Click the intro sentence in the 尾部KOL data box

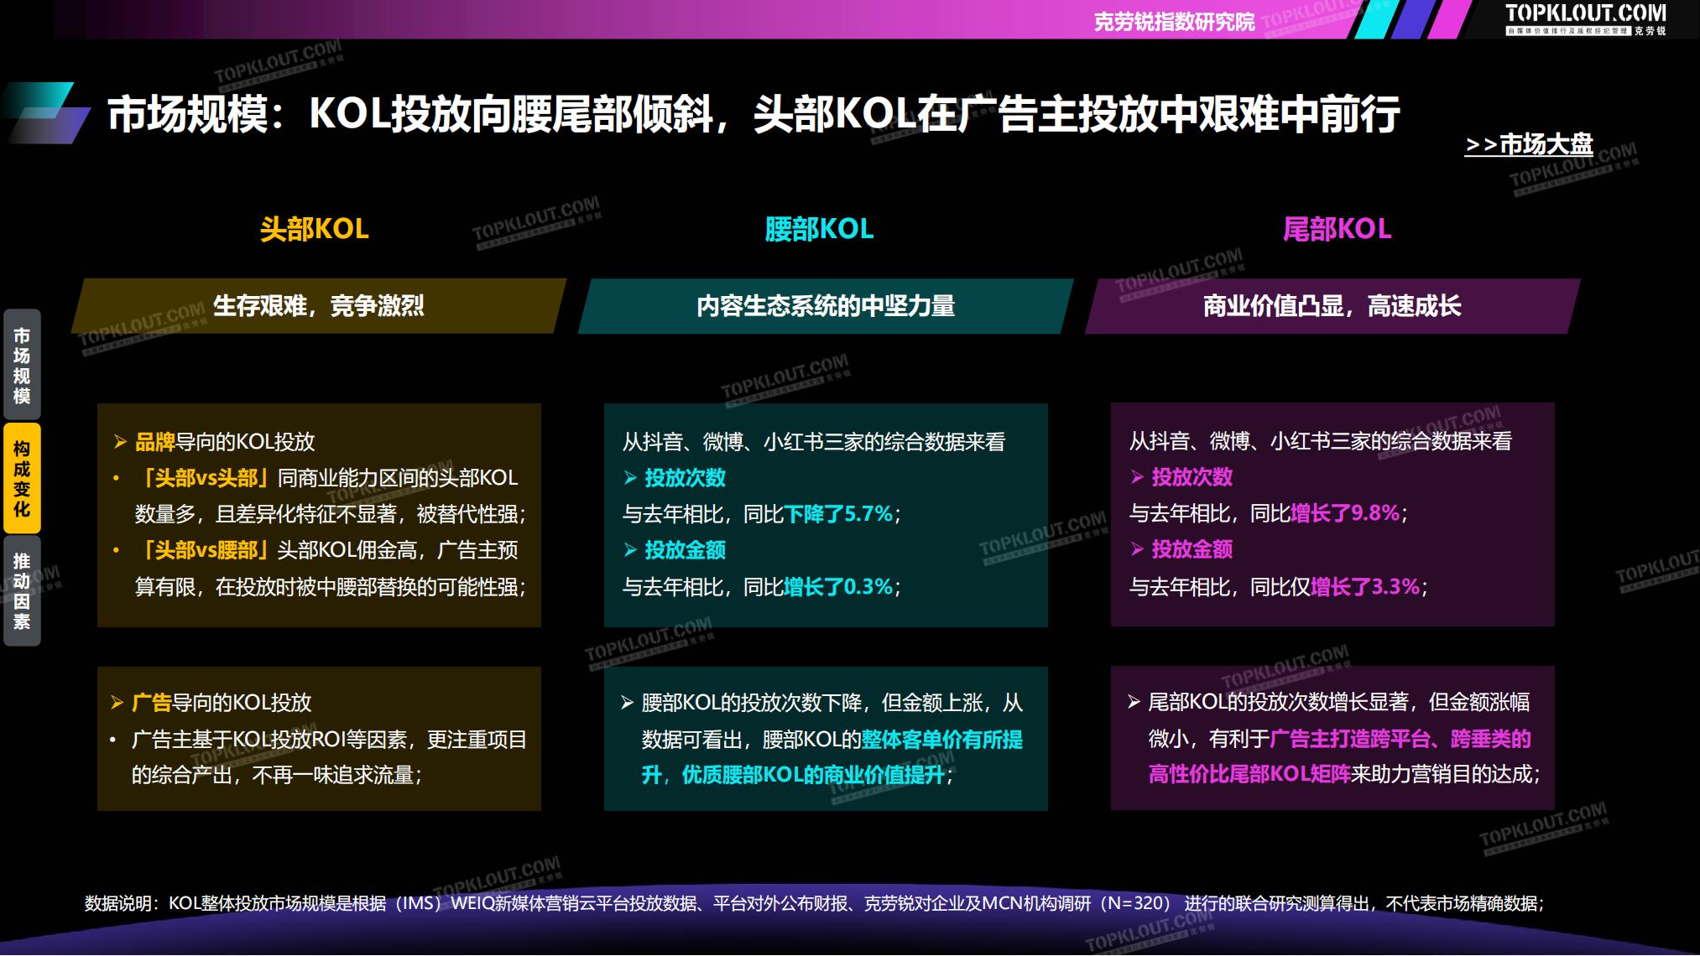pyautogui.click(x=1321, y=441)
